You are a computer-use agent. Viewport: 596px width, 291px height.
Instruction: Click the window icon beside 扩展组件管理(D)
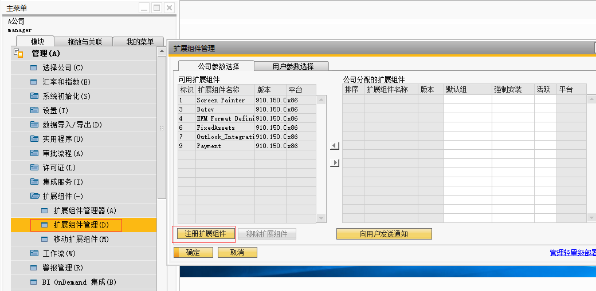tap(45, 225)
